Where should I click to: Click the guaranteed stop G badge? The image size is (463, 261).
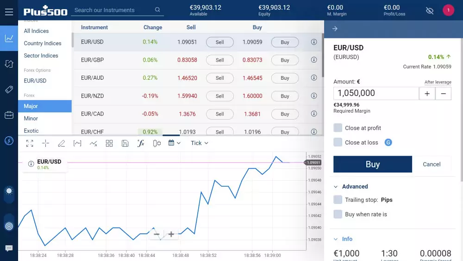click(x=388, y=142)
